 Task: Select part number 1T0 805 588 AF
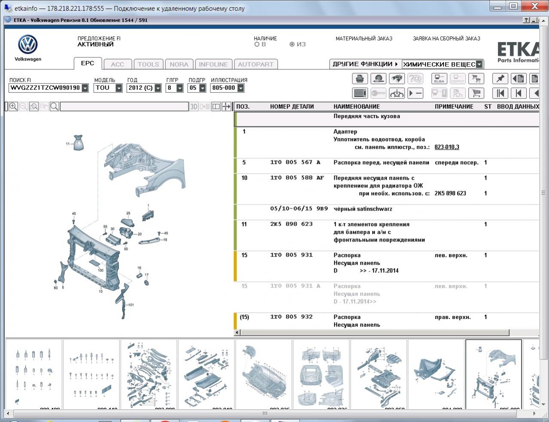tap(297, 178)
